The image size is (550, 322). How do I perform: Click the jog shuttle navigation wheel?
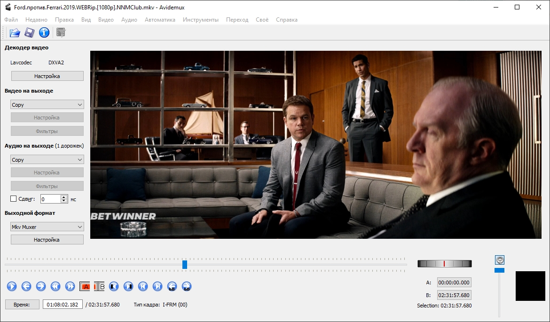pos(444,264)
